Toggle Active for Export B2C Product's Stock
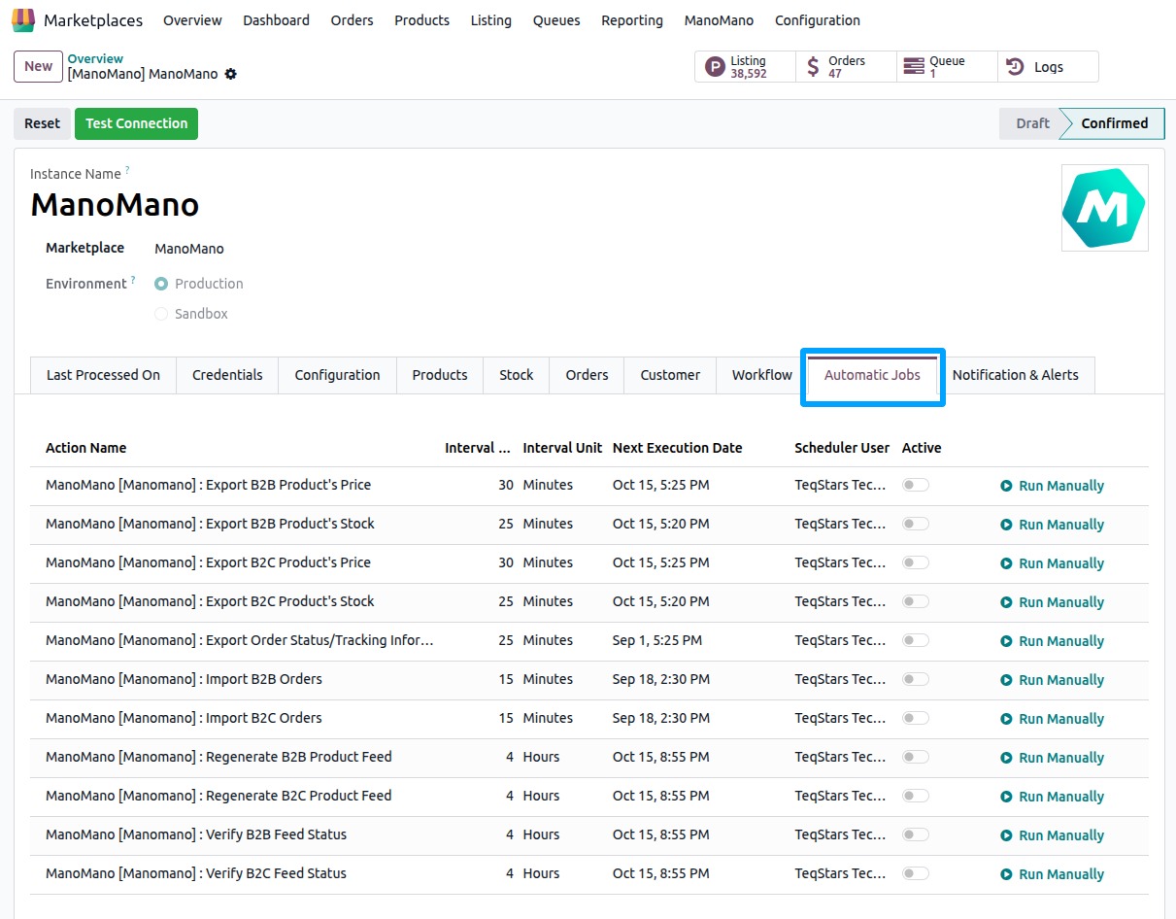Image resolution: width=1176 pixels, height=919 pixels. click(x=916, y=601)
